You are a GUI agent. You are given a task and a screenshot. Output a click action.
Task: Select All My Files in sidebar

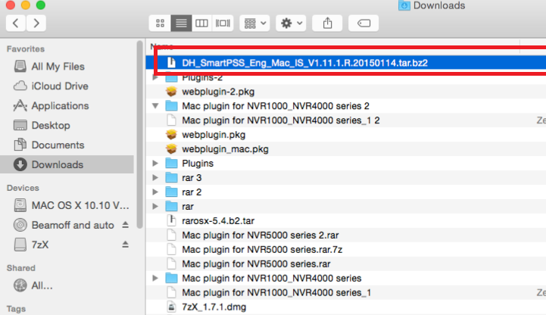[x=58, y=67]
